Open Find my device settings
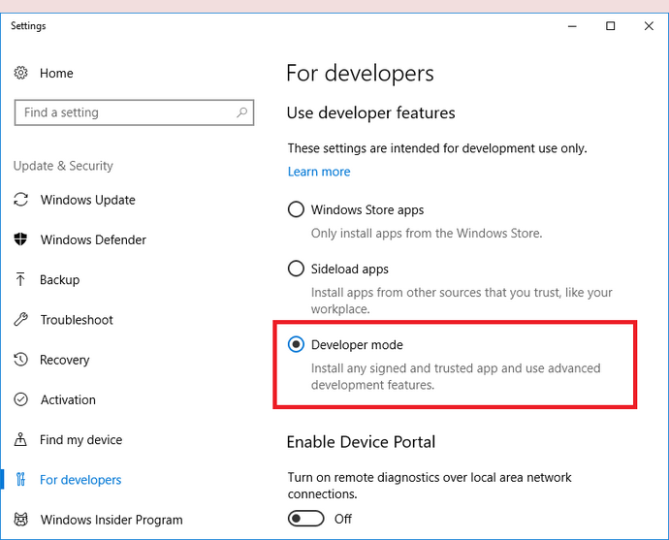Image resolution: width=669 pixels, height=540 pixels. [81, 439]
